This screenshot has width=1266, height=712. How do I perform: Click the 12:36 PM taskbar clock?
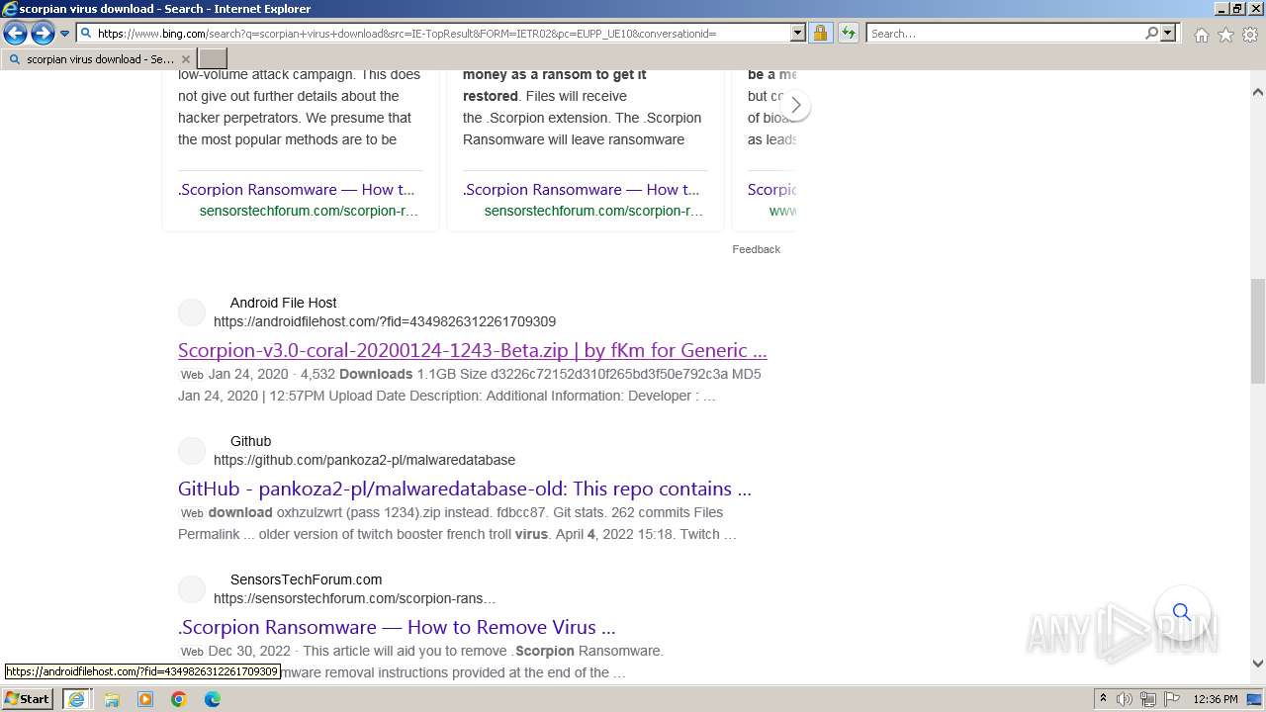tap(1216, 699)
